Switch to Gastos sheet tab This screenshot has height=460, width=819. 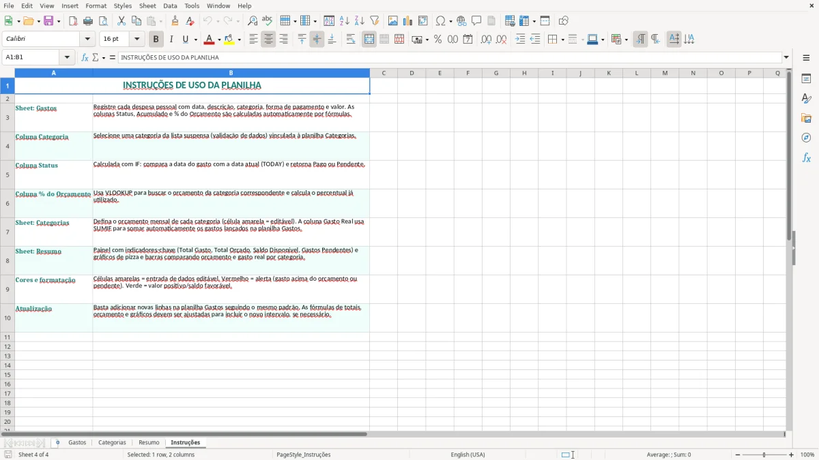pos(77,443)
